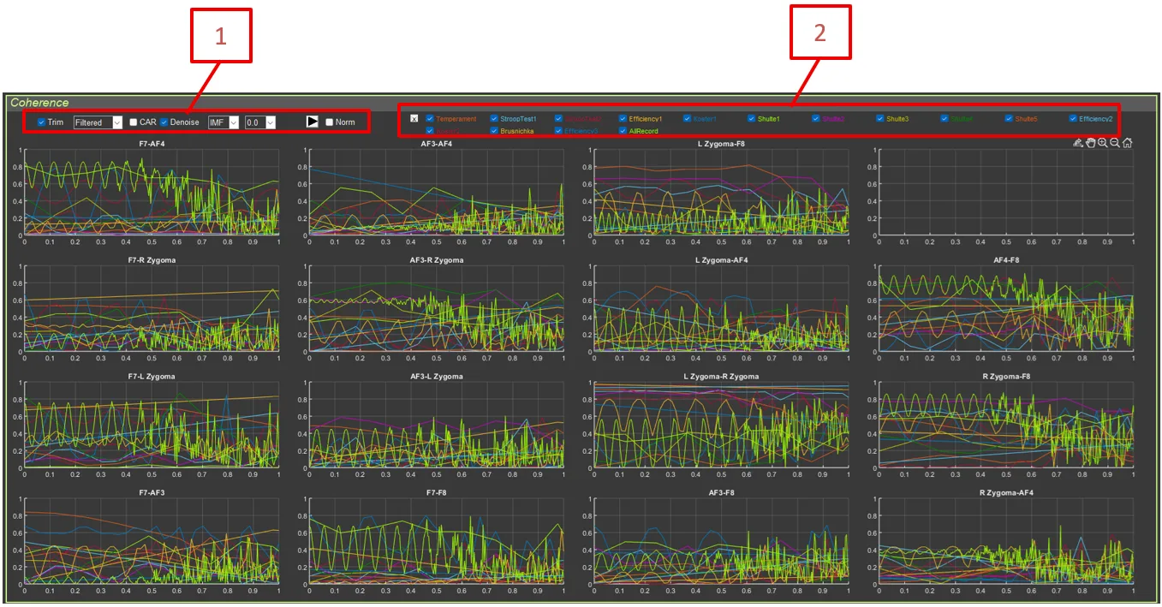Click the zoom in magnifier icon
Viewport: 1162px width, 607px height.
point(1102,143)
